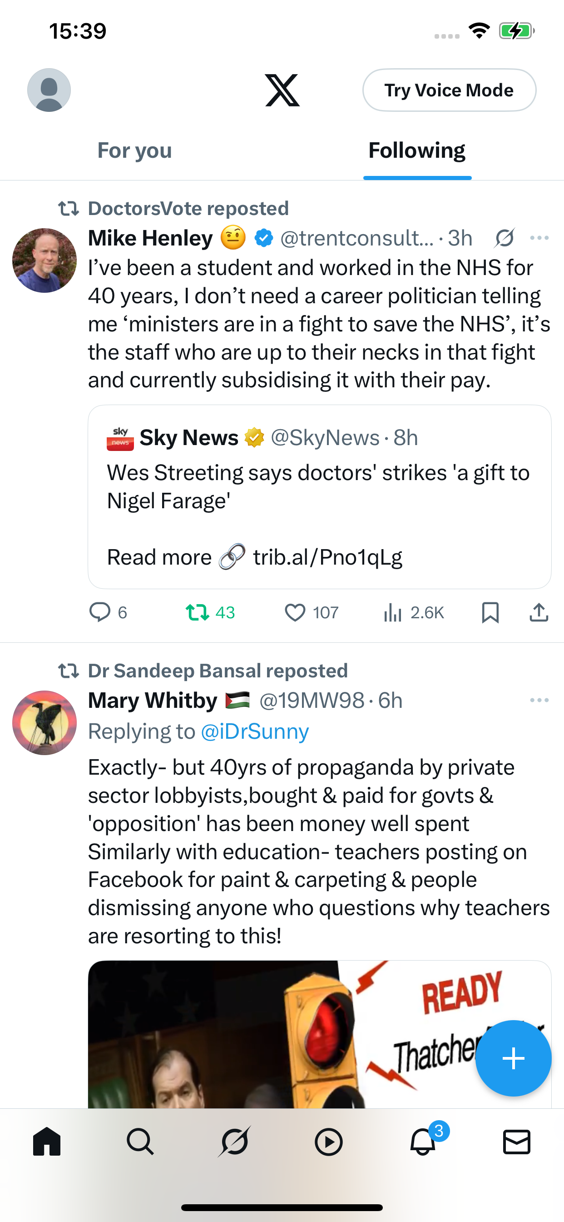This screenshot has width=564, height=1222.
Task: Open the video play tab
Action: click(x=328, y=1142)
